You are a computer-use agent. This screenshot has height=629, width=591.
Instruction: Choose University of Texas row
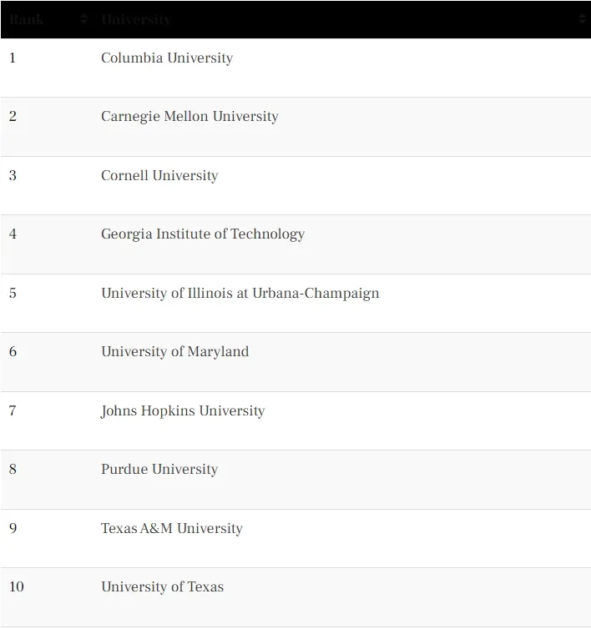162,586
